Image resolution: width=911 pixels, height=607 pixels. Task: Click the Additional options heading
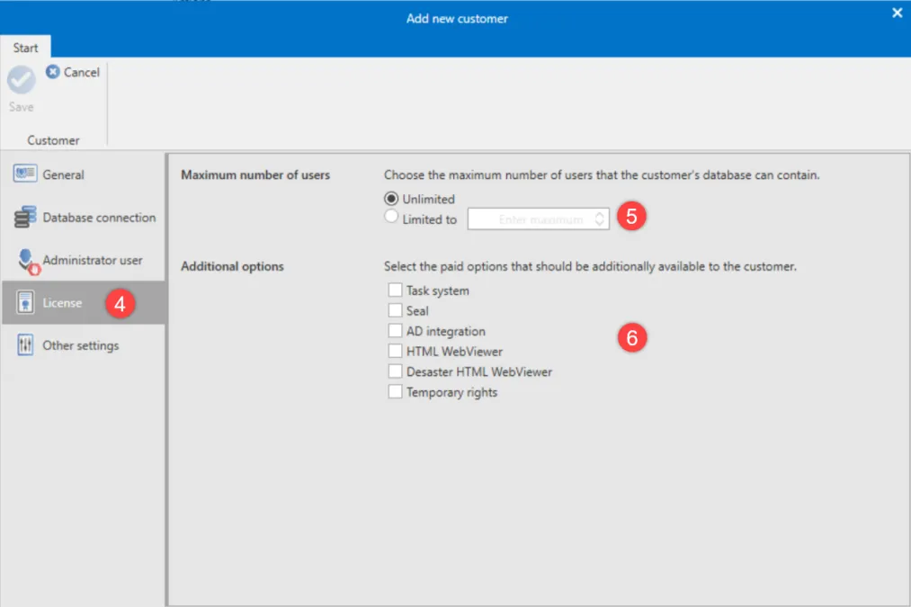pos(232,266)
